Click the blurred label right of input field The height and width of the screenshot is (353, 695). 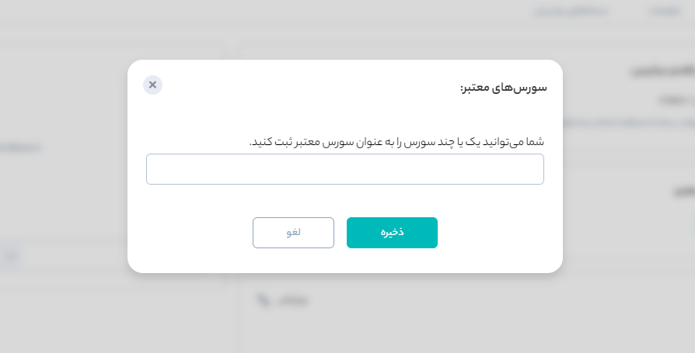[684, 191]
